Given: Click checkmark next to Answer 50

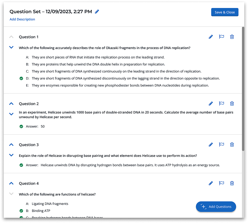Looking at the screenshot, I should (x=21, y=126).
